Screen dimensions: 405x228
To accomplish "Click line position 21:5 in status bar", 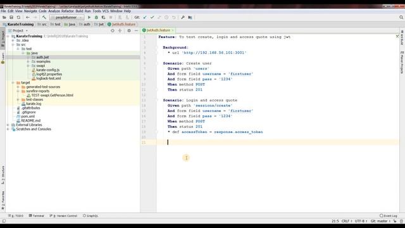I will 335,221.
